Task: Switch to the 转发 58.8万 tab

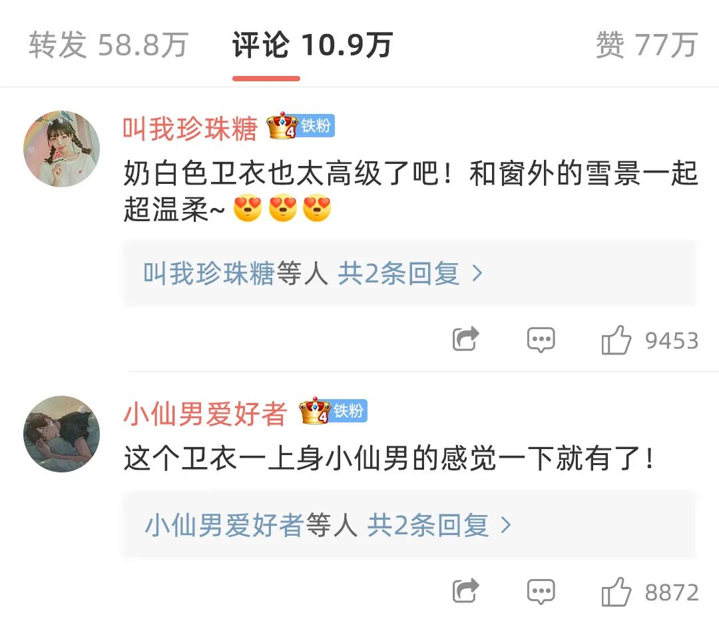Action: 109,45
